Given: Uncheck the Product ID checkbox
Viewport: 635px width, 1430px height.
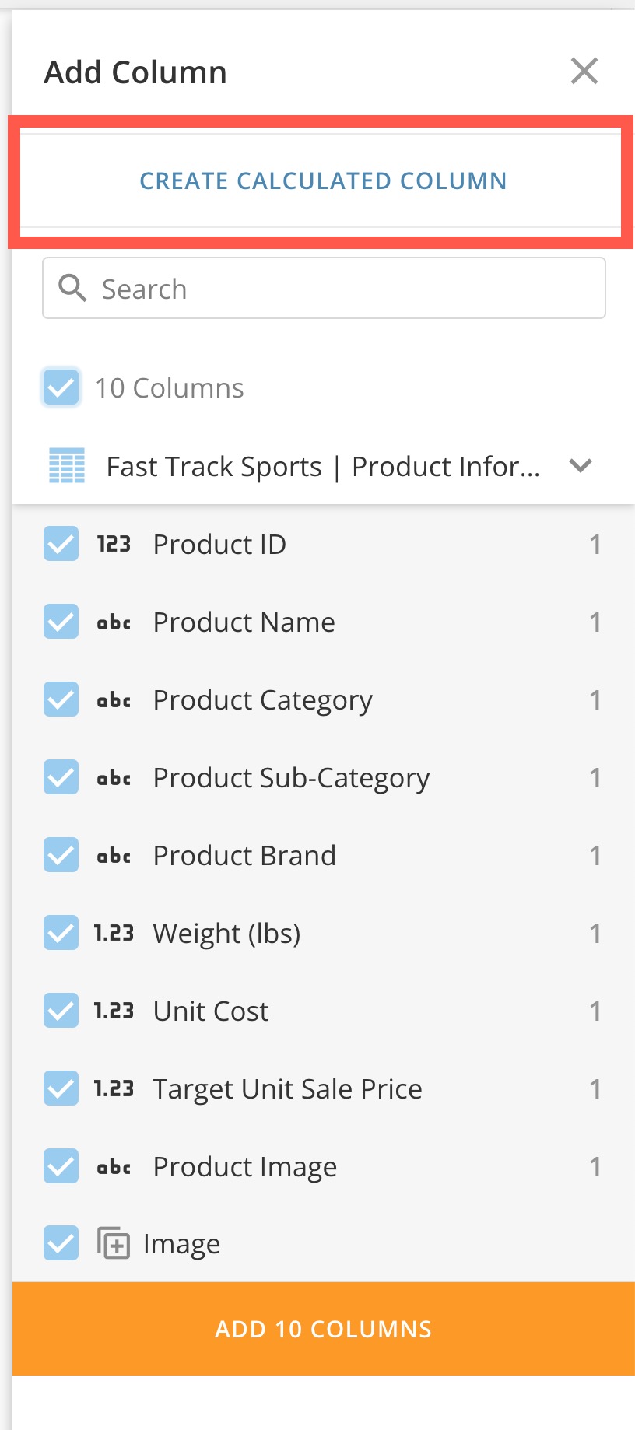Looking at the screenshot, I should 61,544.
